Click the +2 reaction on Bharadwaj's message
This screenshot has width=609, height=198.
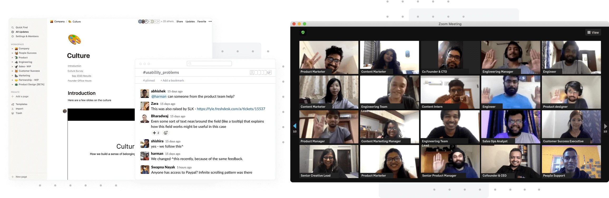156,133
